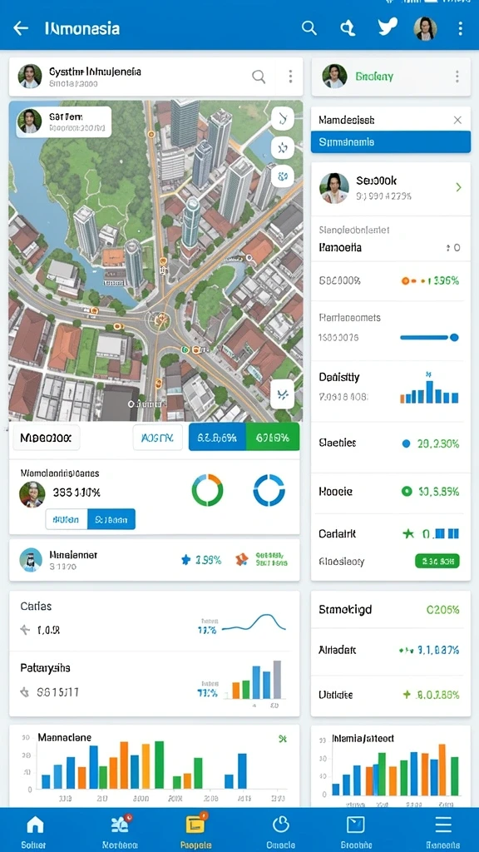Click the back arrow in the header
This screenshot has width=479, height=852.
tap(21, 28)
